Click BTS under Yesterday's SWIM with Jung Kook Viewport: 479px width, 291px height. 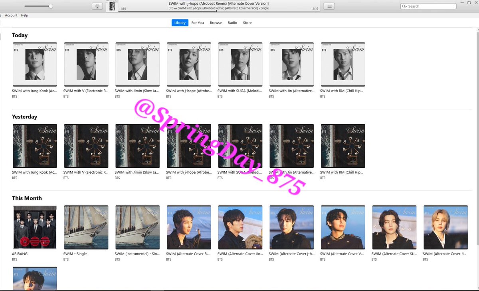pos(14,178)
